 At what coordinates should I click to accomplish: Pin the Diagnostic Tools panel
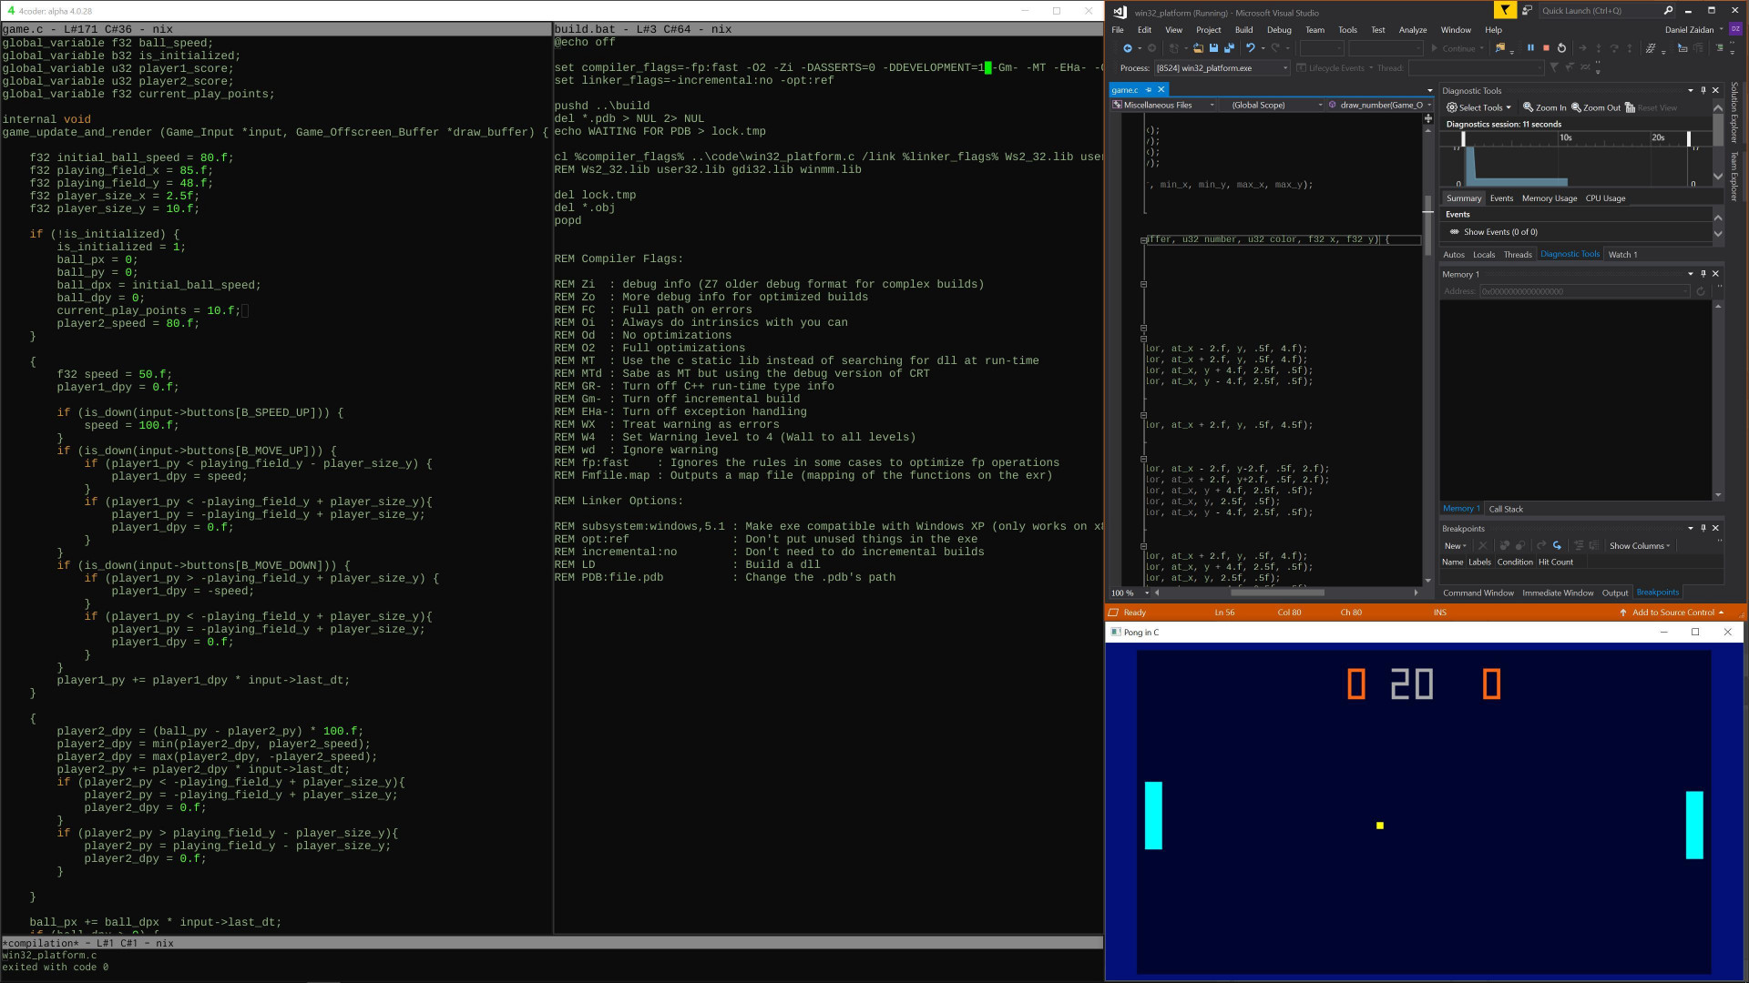click(1703, 90)
